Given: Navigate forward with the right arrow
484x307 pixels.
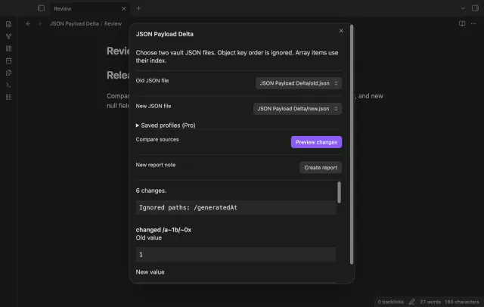Looking at the screenshot, I should 39,23.
